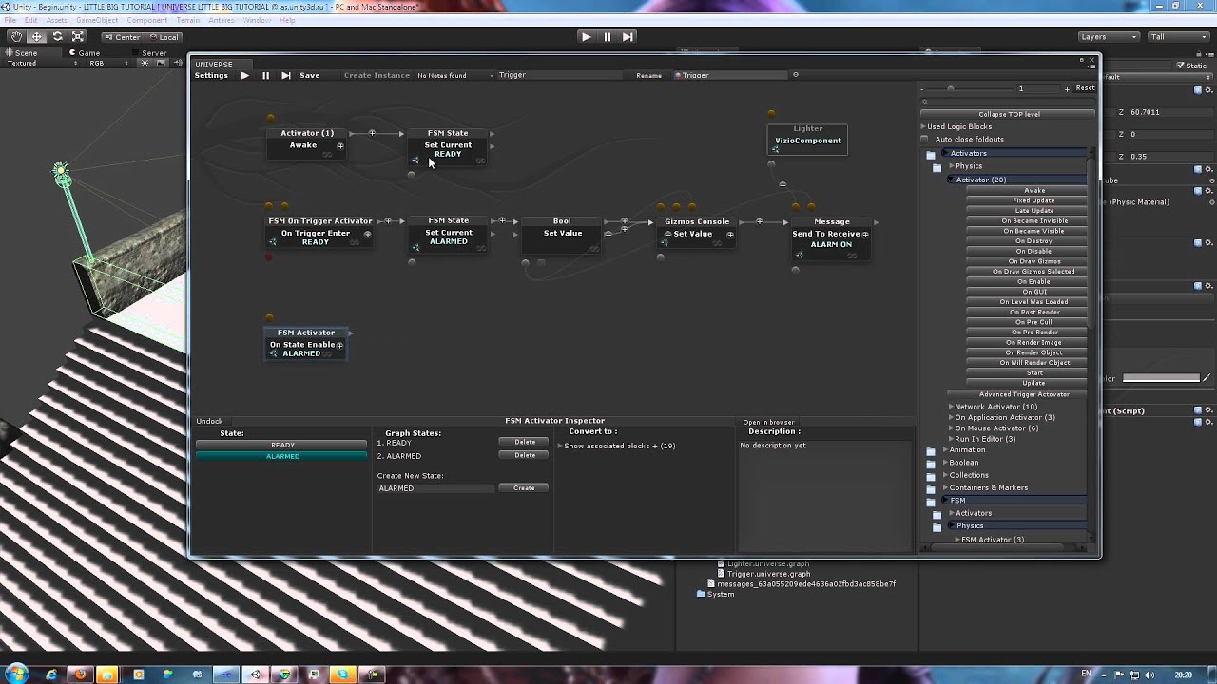Adjust the library zoom slider handle
The height and width of the screenshot is (684, 1217).
coord(950,89)
